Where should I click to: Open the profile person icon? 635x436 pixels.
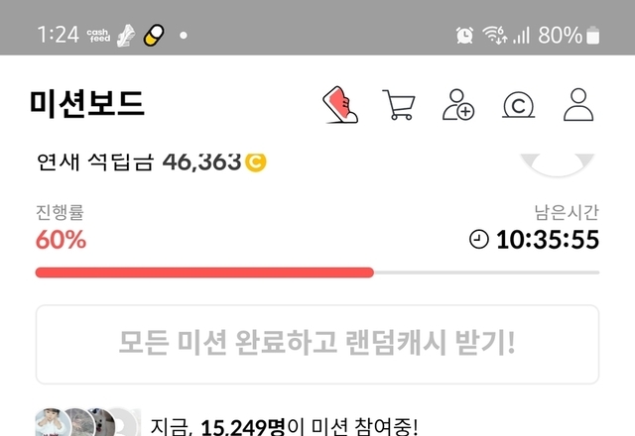(x=578, y=104)
